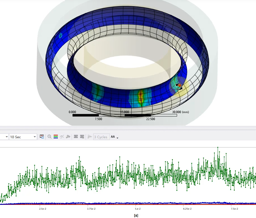
Task: Click the greyed camera icon
Action: pyautogui.click(x=68, y=137)
